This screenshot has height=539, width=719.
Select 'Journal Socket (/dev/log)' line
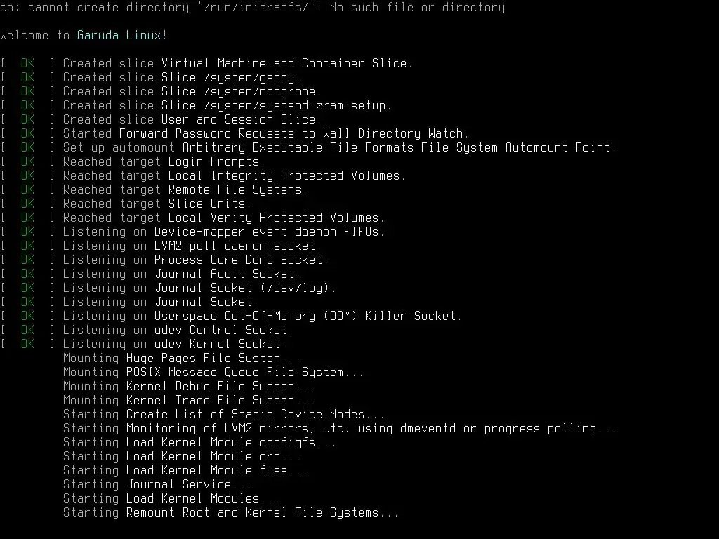click(168, 288)
